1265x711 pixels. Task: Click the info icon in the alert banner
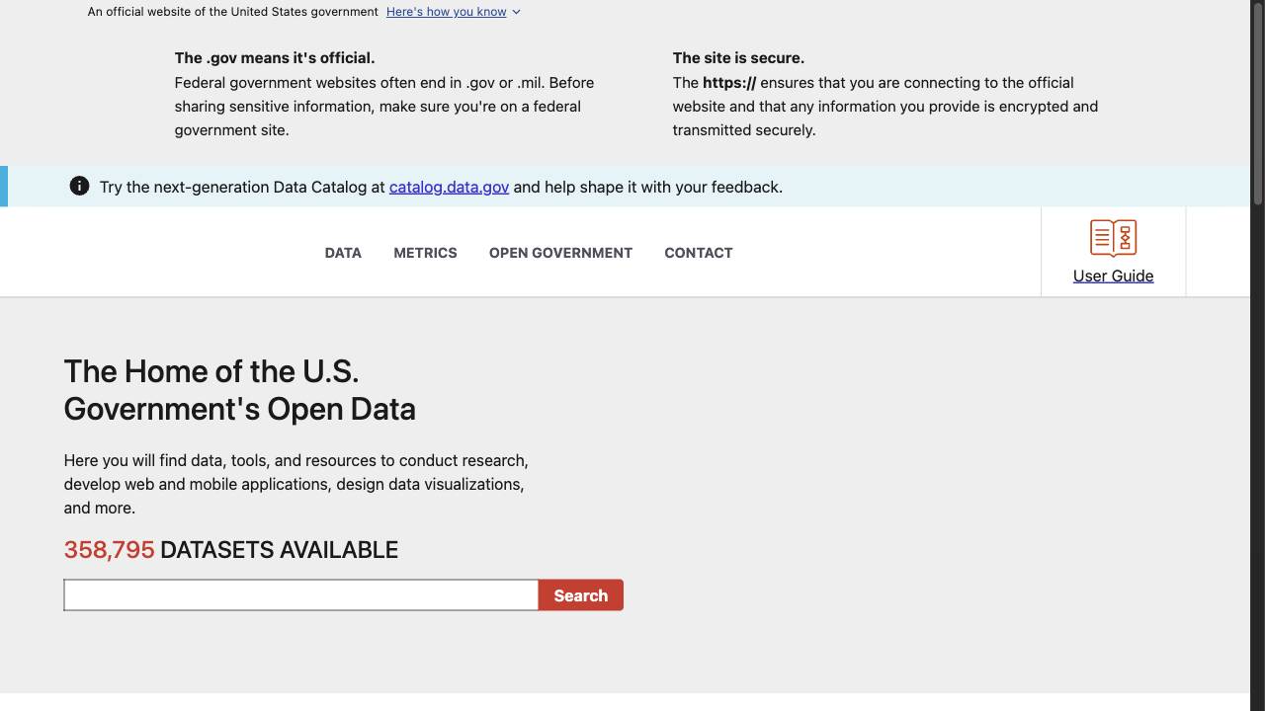pyautogui.click(x=79, y=186)
